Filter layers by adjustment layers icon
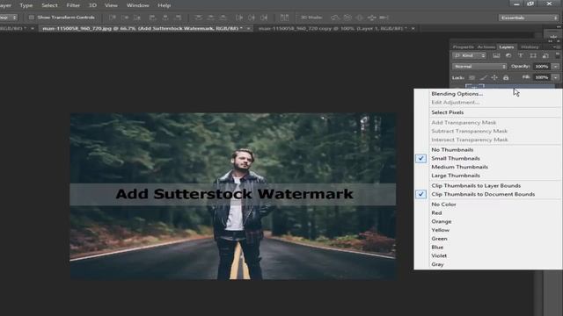Screen dimensions: 563x316 508,55
